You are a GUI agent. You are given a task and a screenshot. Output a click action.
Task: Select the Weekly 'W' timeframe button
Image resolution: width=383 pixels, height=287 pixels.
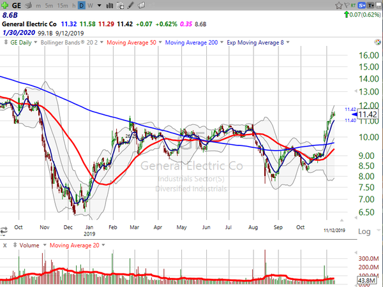(x=90, y=5)
